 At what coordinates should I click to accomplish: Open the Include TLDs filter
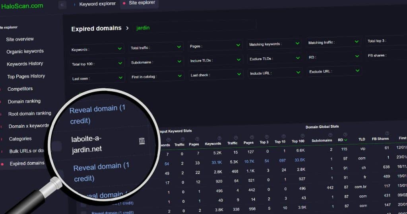click(x=215, y=60)
